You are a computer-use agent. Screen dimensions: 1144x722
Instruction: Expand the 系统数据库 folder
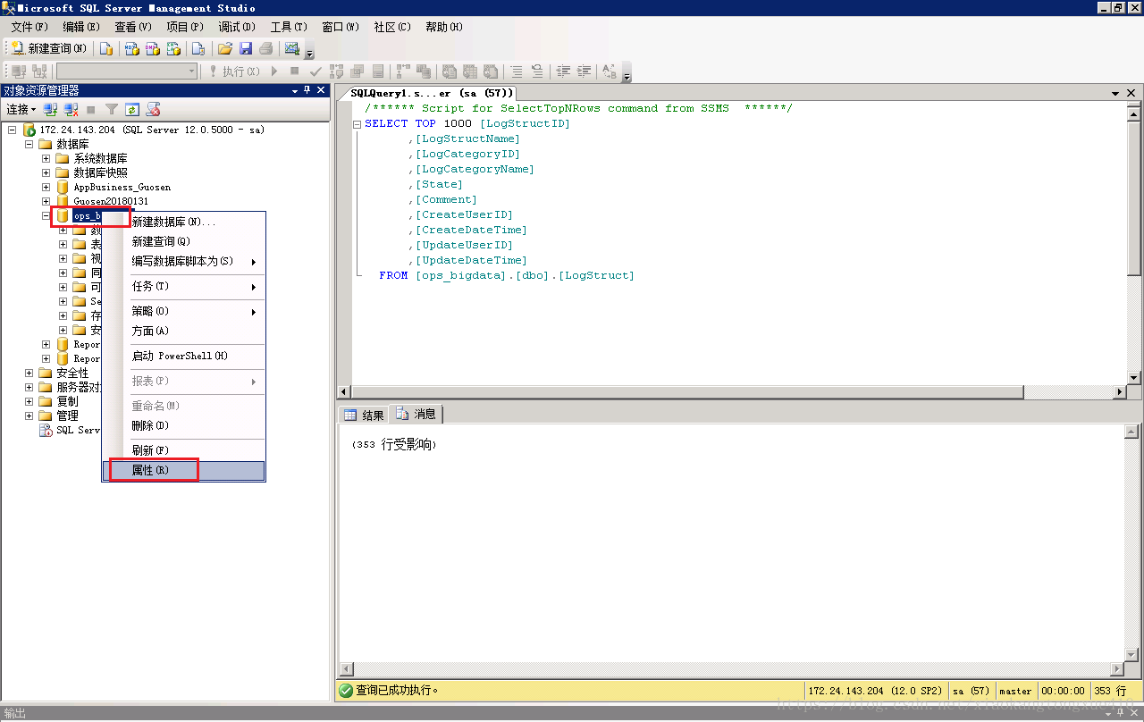click(x=46, y=158)
